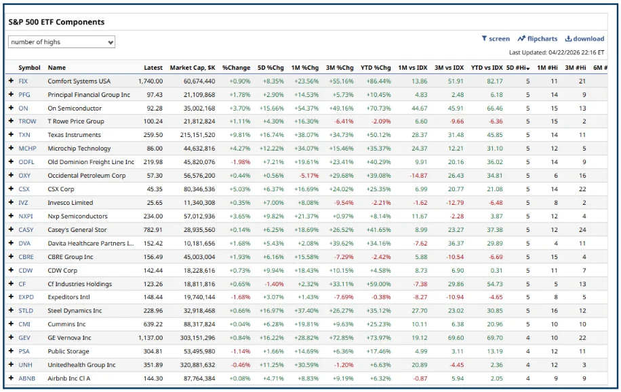The height and width of the screenshot is (392, 621).
Task: Sort by the 1M %Chg header
Action: (x=305, y=67)
